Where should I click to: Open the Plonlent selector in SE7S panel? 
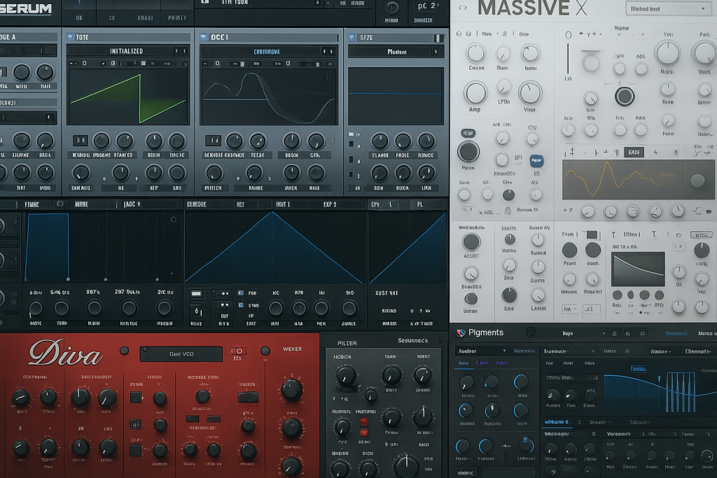(x=396, y=52)
